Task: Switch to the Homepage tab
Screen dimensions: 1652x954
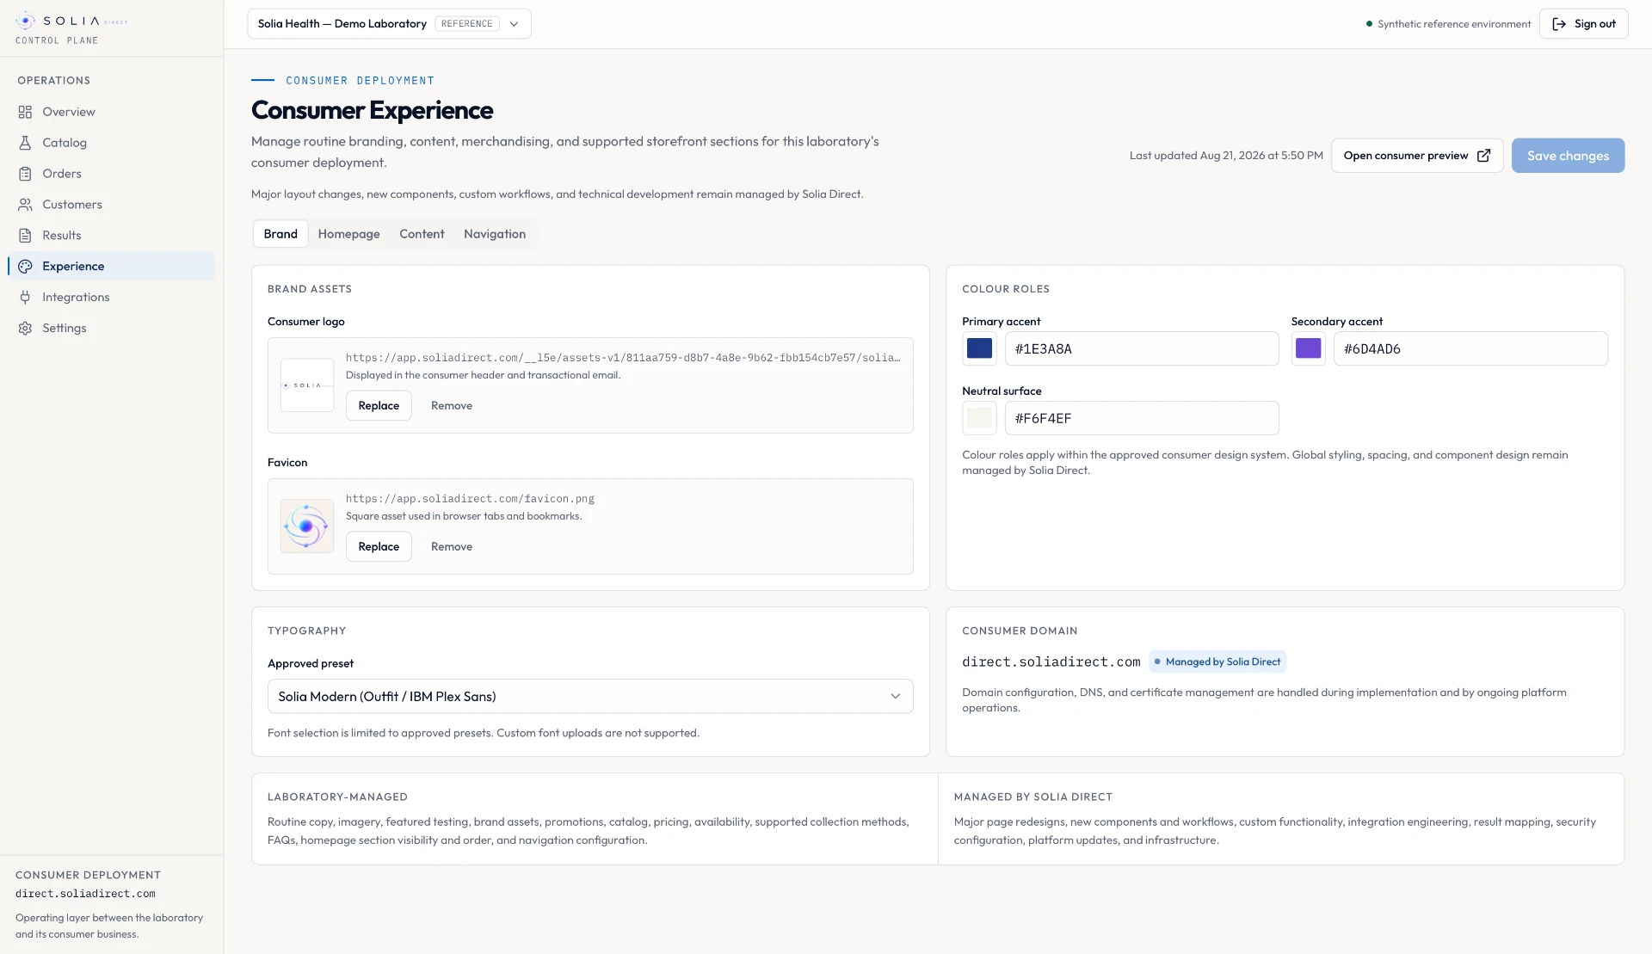Action: pyautogui.click(x=348, y=234)
